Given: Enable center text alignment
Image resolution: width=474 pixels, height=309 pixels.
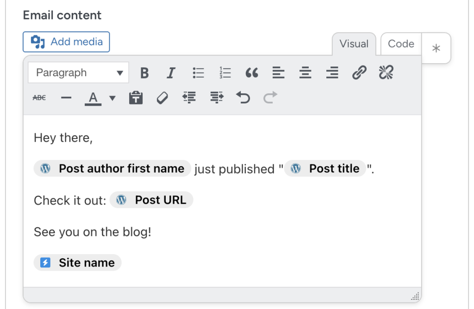Looking at the screenshot, I should tap(305, 73).
